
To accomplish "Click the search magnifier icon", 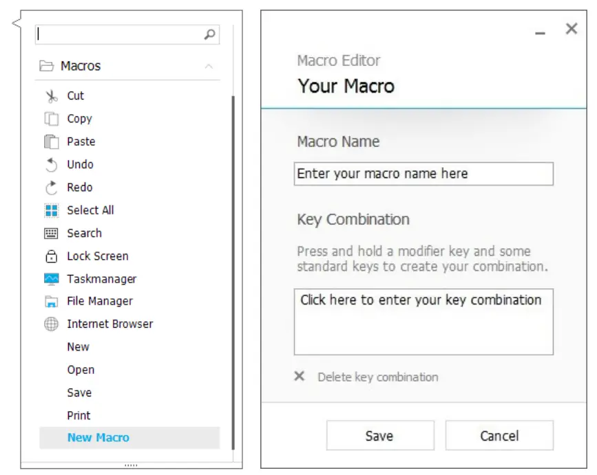I will 210,34.
